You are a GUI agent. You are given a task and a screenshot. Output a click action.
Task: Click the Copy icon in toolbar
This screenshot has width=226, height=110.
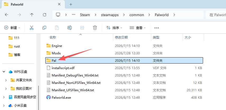pyautogui.click(x=44, y=28)
